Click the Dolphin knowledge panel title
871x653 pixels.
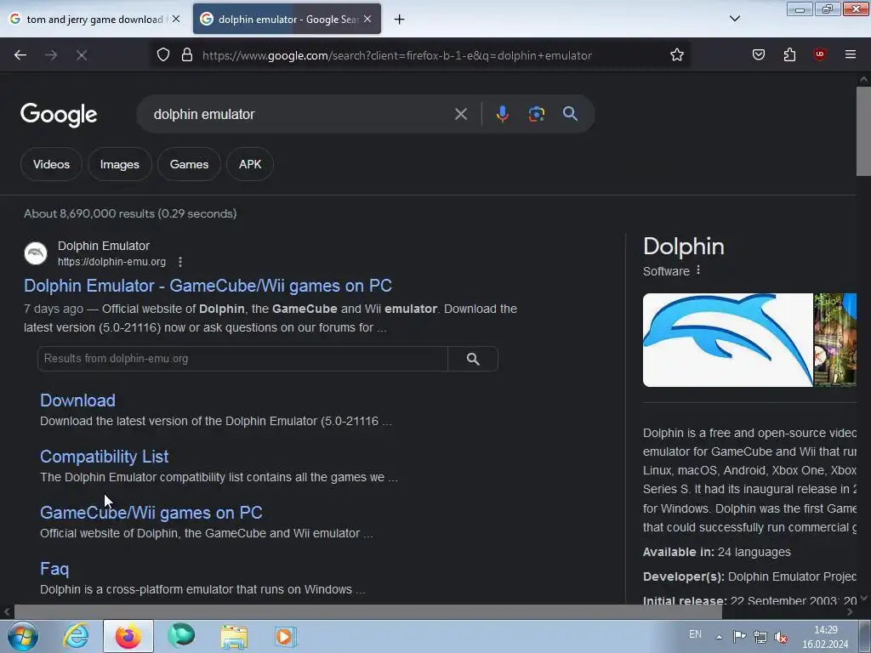tap(684, 247)
